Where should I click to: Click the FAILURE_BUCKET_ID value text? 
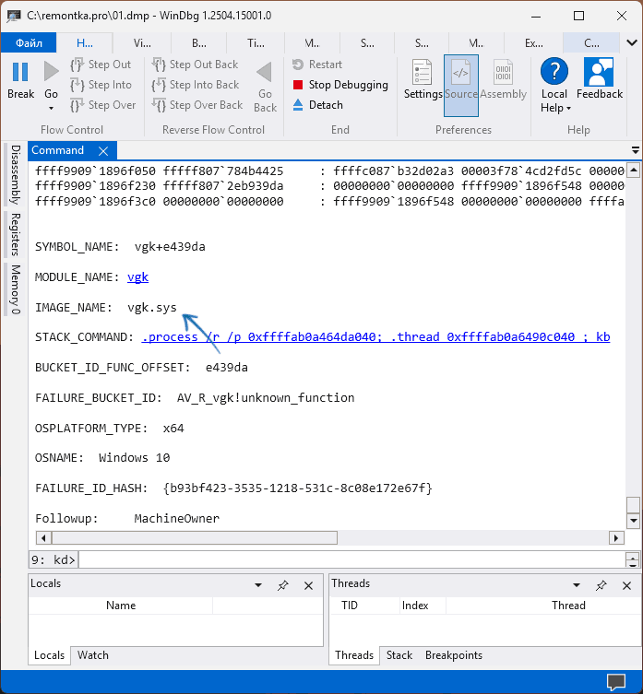[266, 398]
